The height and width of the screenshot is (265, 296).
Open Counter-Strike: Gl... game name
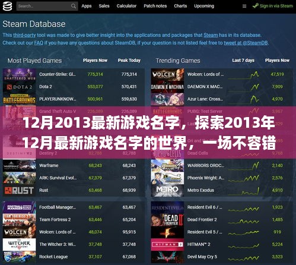click(x=58, y=74)
